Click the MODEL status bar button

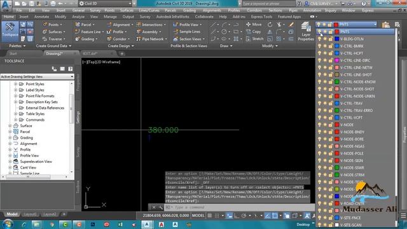(x=198, y=216)
